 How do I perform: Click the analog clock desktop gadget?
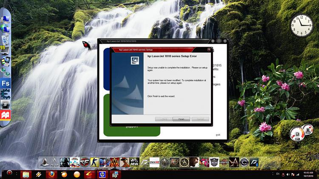tap(302, 25)
